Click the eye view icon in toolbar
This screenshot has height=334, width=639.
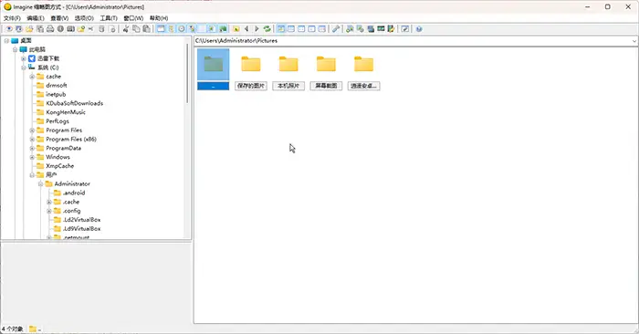pyautogui.click(x=8, y=29)
